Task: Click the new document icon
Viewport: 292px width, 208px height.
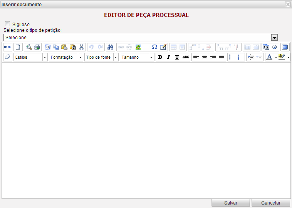Action: pyautogui.click(x=18, y=47)
